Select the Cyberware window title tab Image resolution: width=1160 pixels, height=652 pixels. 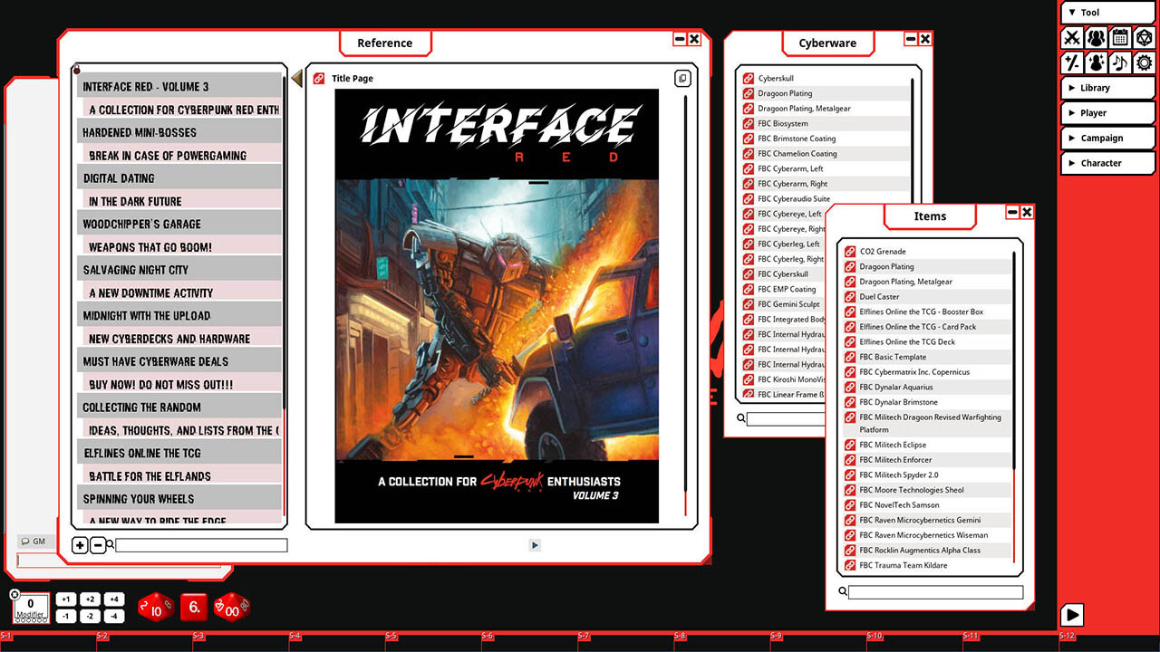pos(826,43)
